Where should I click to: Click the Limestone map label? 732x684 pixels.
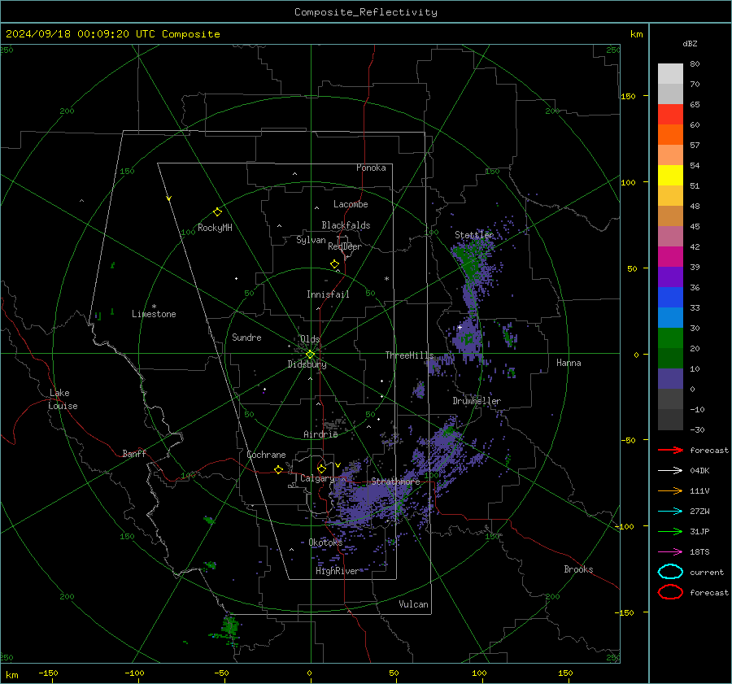pyautogui.click(x=154, y=314)
